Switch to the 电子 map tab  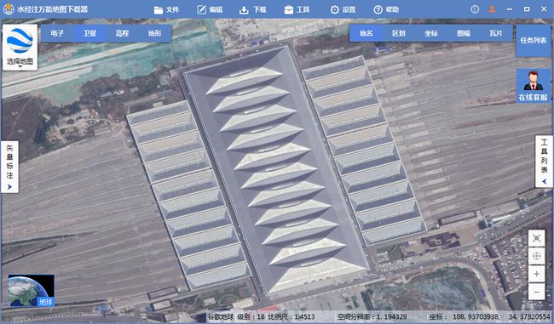click(57, 33)
